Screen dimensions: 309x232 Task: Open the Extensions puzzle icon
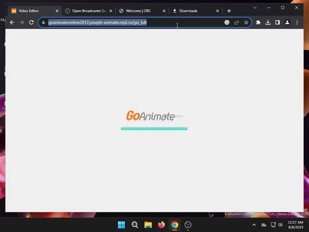coord(258,22)
